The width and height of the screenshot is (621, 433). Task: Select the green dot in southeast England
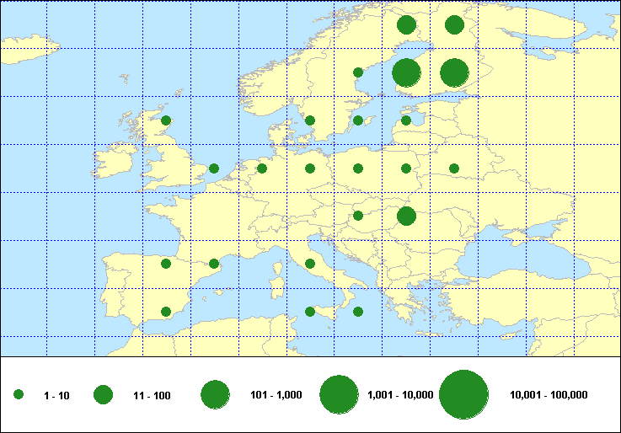click(x=214, y=168)
